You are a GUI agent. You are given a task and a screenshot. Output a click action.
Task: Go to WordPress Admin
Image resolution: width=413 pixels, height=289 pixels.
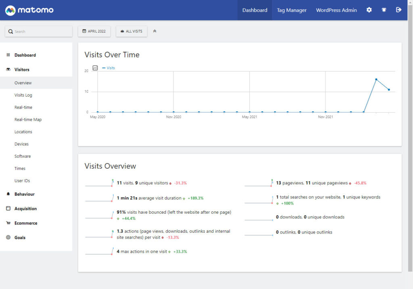[x=336, y=10]
